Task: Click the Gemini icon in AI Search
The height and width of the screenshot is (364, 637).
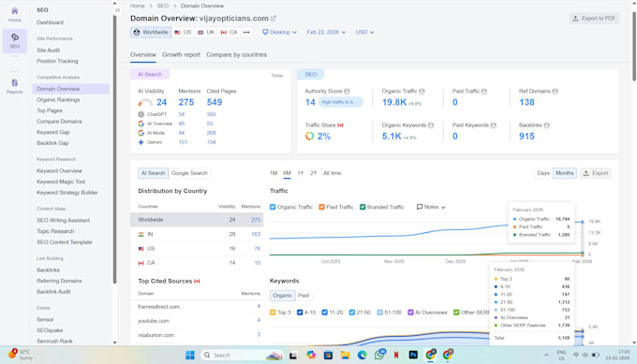Action: coord(141,142)
